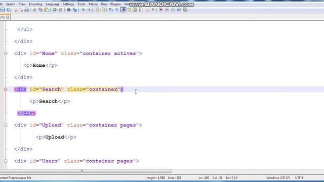This screenshot has width=324, height=182.
Task: Toggle the Document Map icon
Action: pyautogui.click(x=135, y=10)
